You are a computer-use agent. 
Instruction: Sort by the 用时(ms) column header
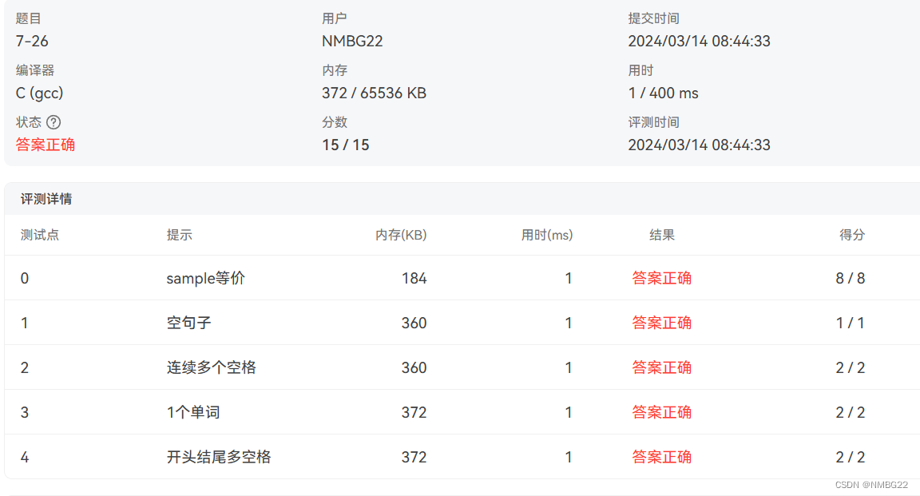point(547,235)
